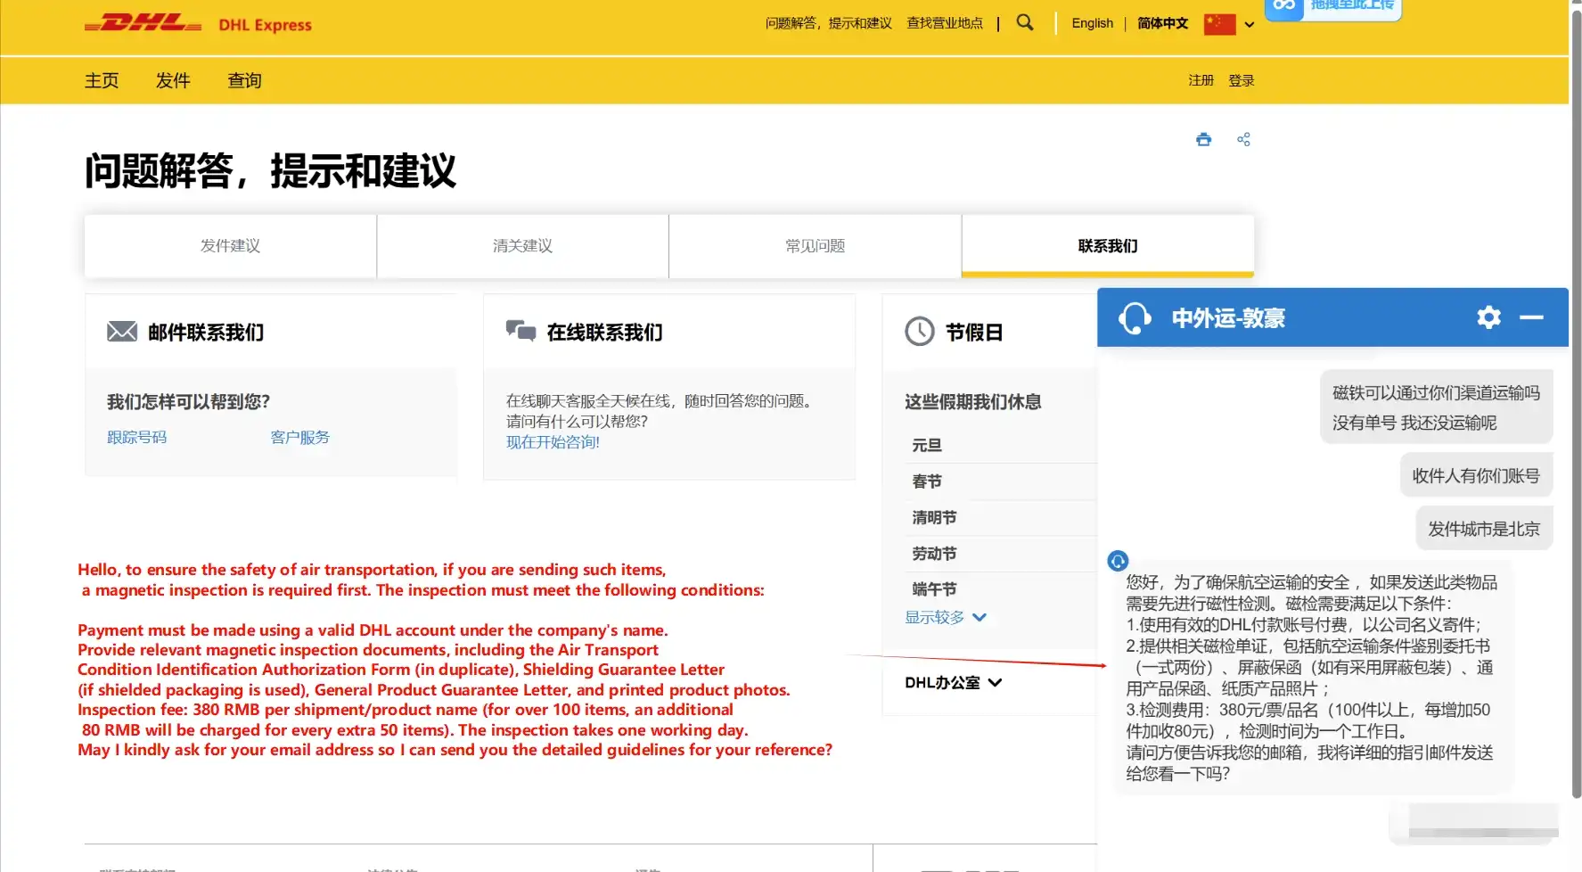Open the search magnifier icon
Viewport: 1582px width, 872px height.
click(x=1023, y=22)
